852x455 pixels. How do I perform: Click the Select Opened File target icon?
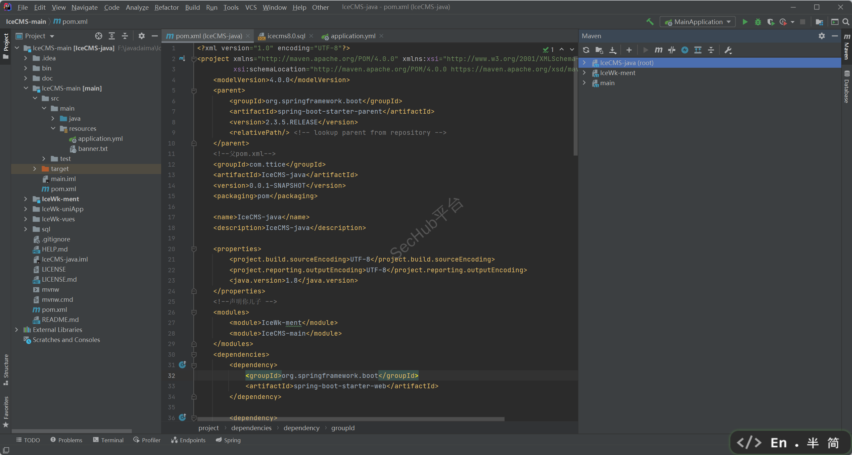click(x=98, y=36)
